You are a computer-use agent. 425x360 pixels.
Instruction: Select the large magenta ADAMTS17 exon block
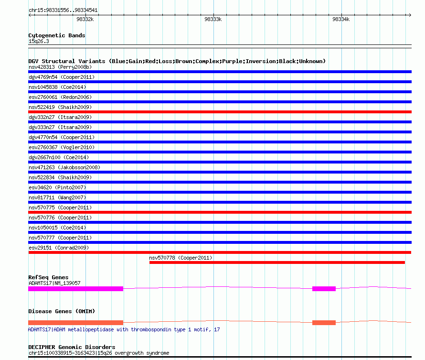(75, 289)
